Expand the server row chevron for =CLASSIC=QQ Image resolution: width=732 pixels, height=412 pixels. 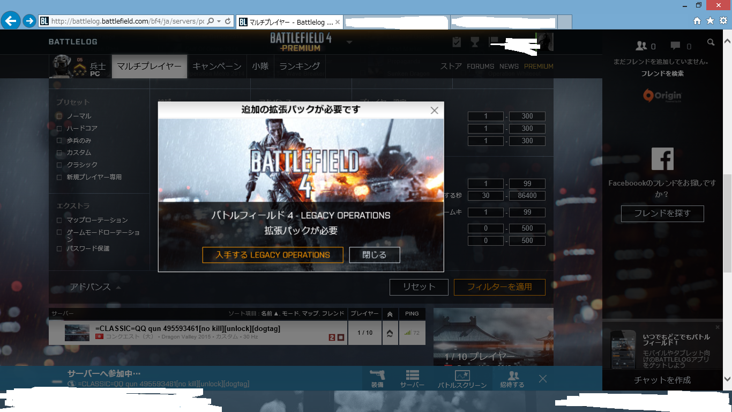point(390,333)
